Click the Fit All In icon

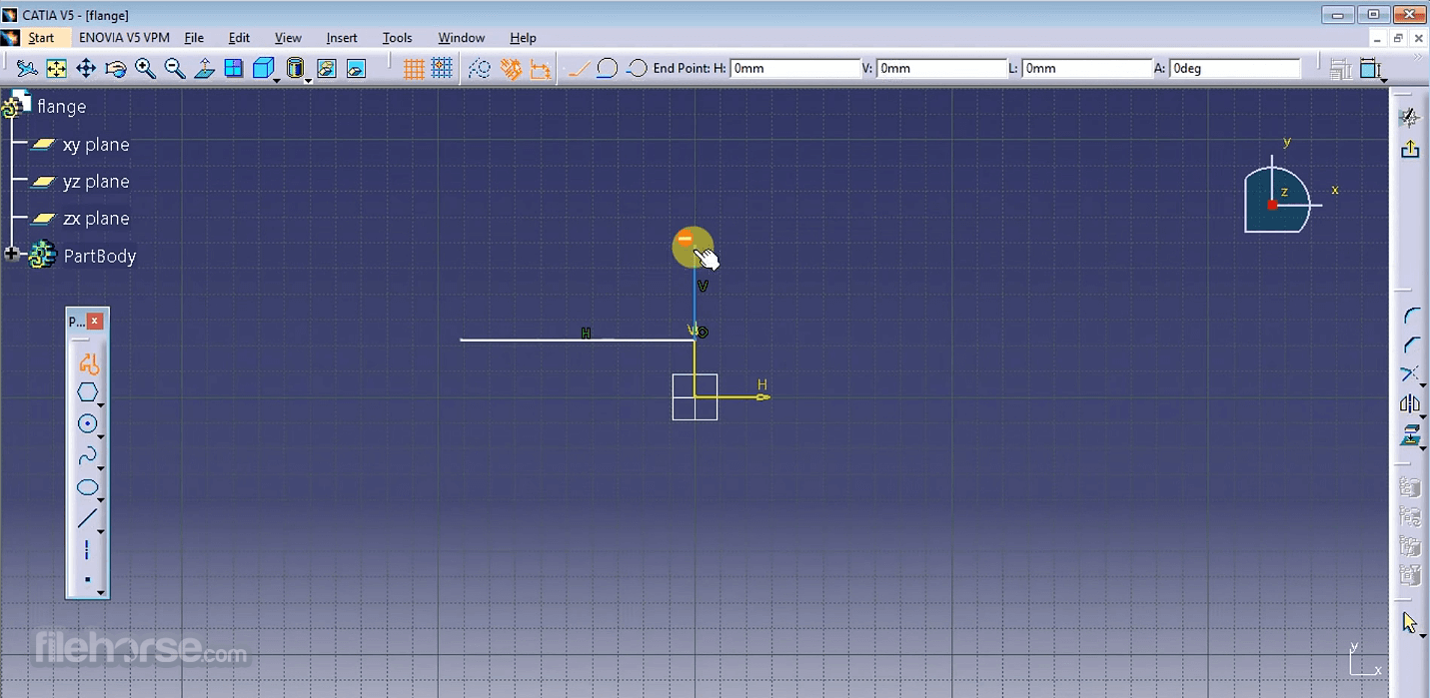pos(57,68)
